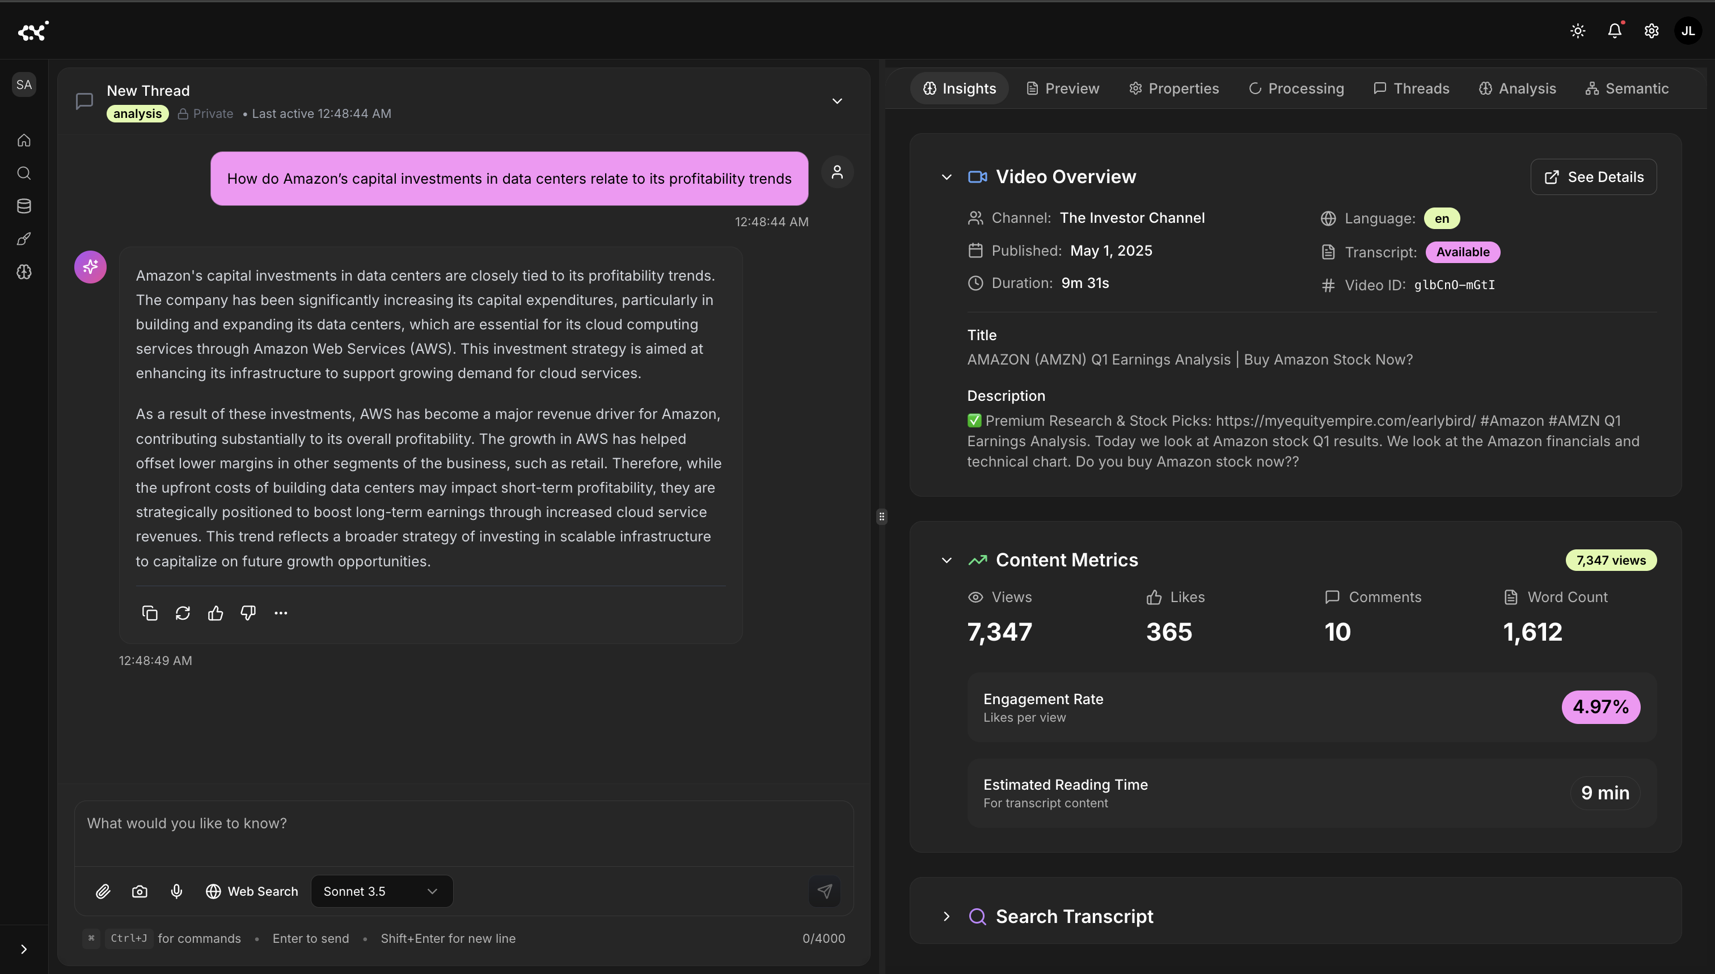Image resolution: width=1715 pixels, height=974 pixels.
Task: Attach a file with paperclip icon
Action: [103, 891]
